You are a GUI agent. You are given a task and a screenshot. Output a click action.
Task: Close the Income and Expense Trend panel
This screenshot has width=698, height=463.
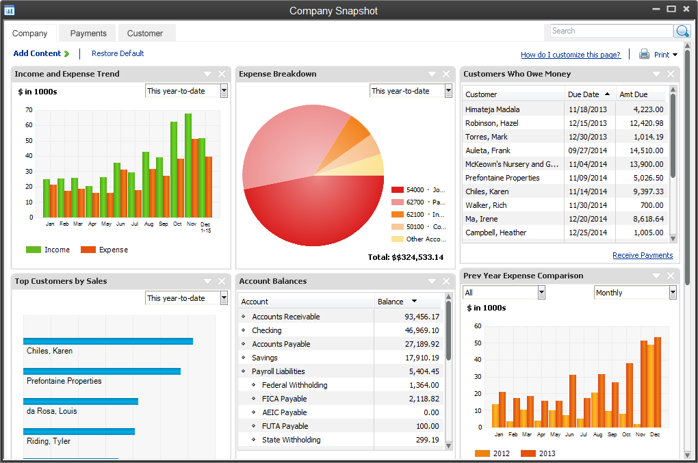click(222, 74)
